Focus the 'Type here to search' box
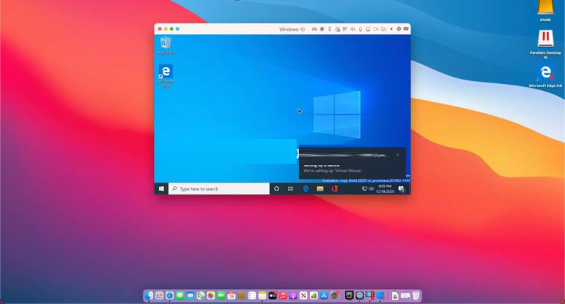The width and height of the screenshot is (565, 304). coord(219,189)
